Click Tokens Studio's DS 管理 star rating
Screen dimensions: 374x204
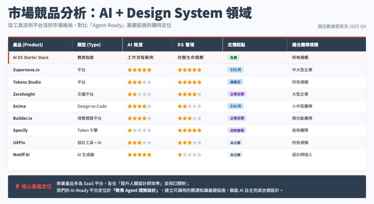click(x=190, y=82)
